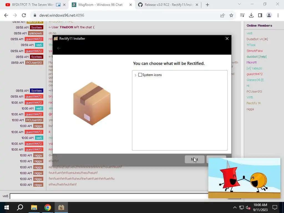Open Chrome three-dot menu

[278, 16]
